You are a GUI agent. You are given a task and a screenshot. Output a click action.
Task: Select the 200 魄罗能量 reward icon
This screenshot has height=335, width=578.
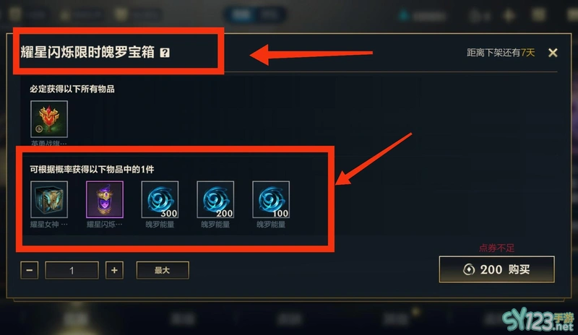coord(215,199)
